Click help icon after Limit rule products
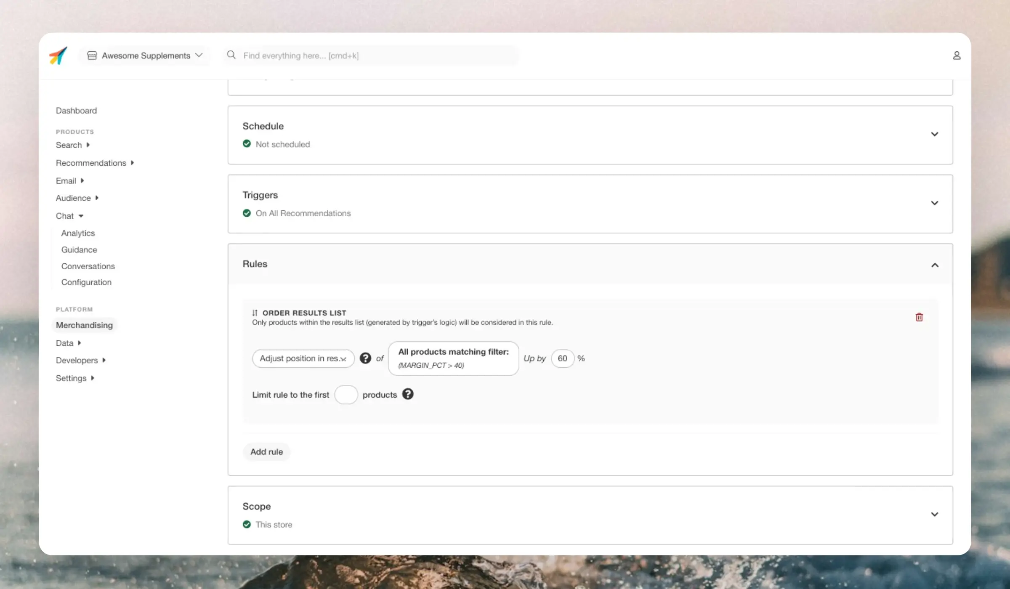This screenshot has height=589, width=1010. 407,394
